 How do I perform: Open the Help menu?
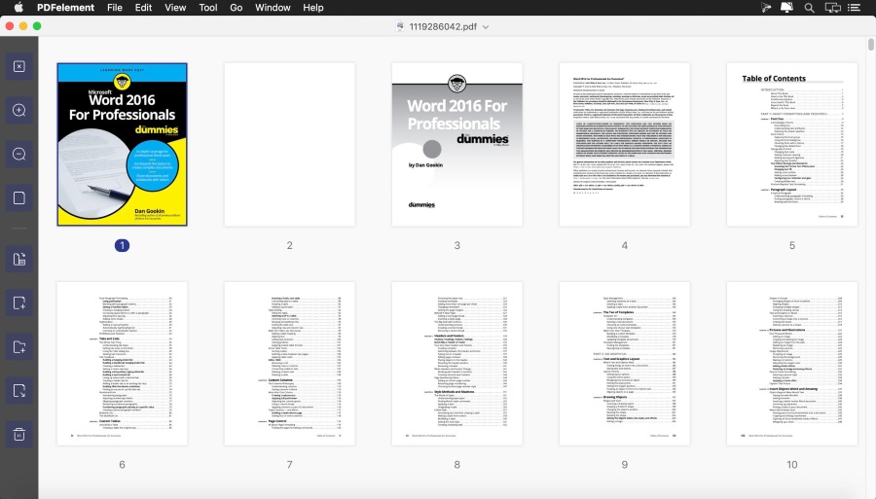(312, 7)
